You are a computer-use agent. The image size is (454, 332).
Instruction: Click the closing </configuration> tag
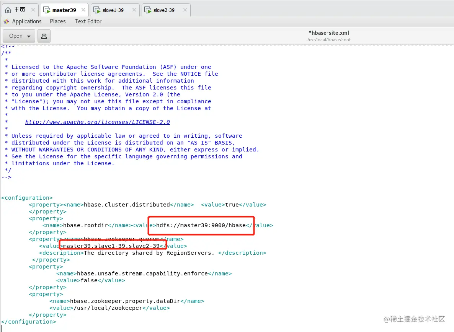point(29,322)
